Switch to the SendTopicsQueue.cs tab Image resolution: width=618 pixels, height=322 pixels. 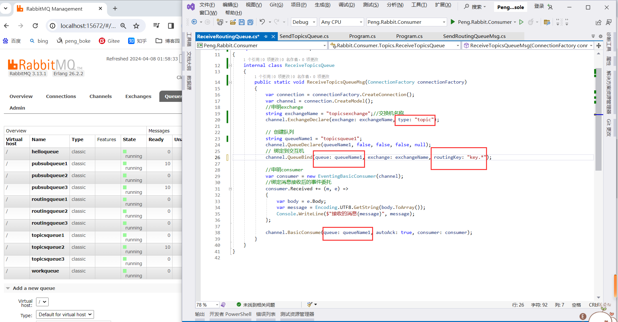coord(304,36)
